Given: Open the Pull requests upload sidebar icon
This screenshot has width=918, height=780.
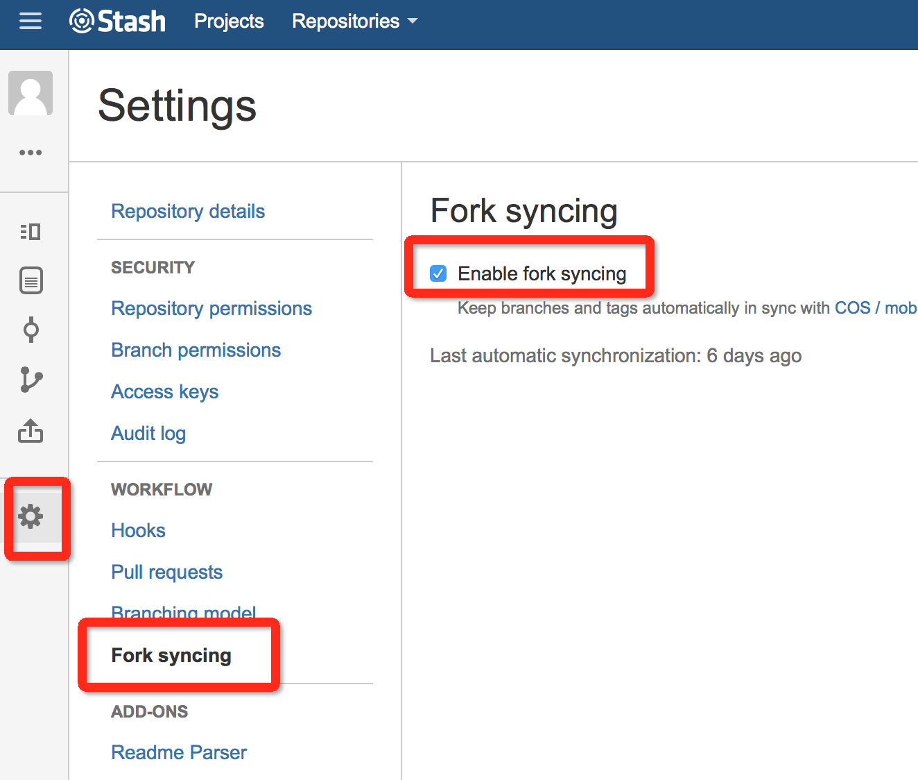Looking at the screenshot, I should pos(31,431).
